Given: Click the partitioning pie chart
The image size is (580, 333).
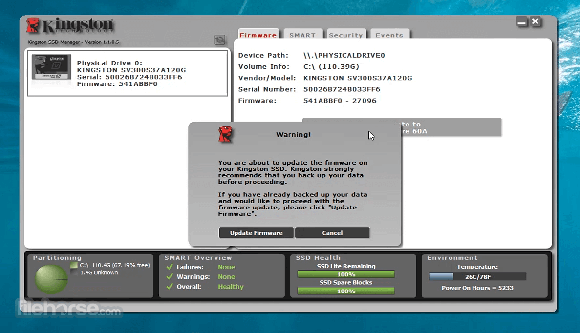Looking at the screenshot, I should 51,279.
